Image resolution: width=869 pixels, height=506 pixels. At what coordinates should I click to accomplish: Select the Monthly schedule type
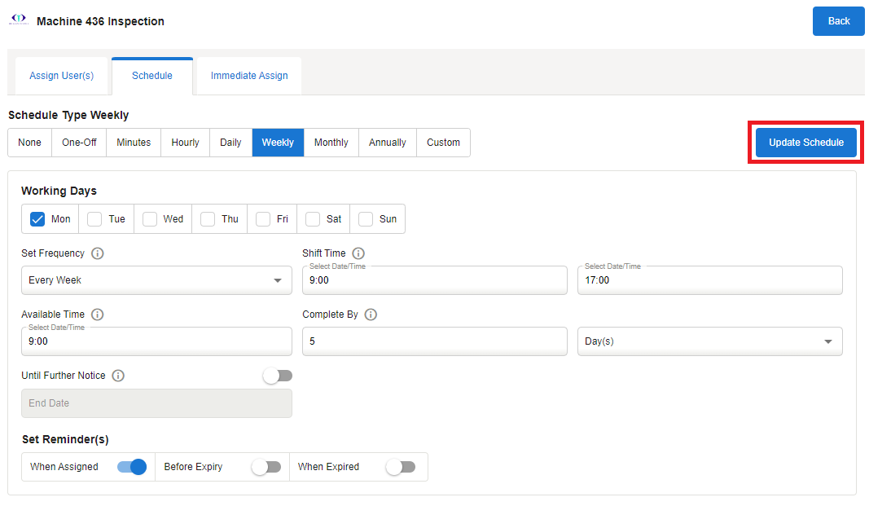click(x=331, y=143)
